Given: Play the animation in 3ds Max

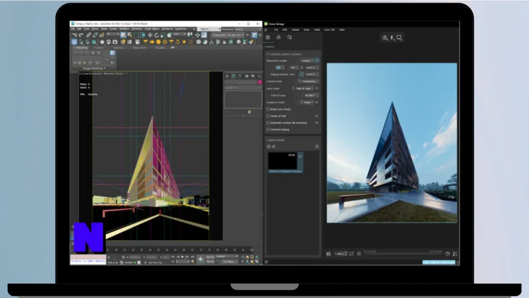Looking at the screenshot, I should click(x=182, y=257).
